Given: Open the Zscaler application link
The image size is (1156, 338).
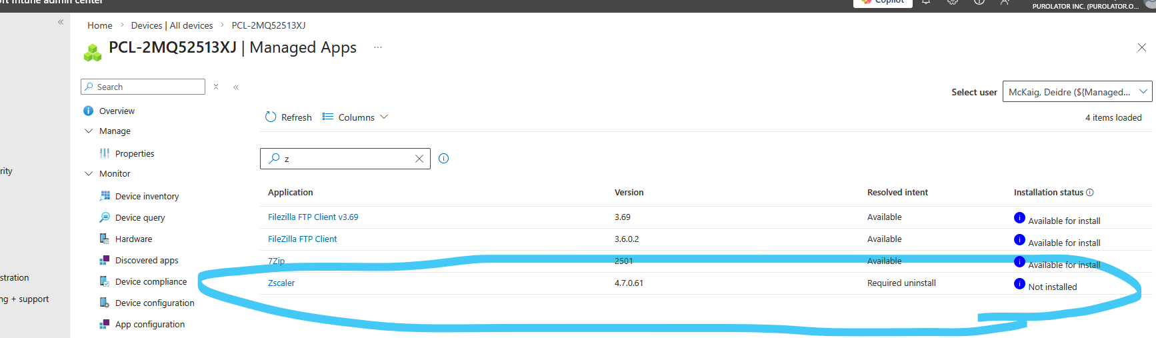Looking at the screenshot, I should coord(281,283).
